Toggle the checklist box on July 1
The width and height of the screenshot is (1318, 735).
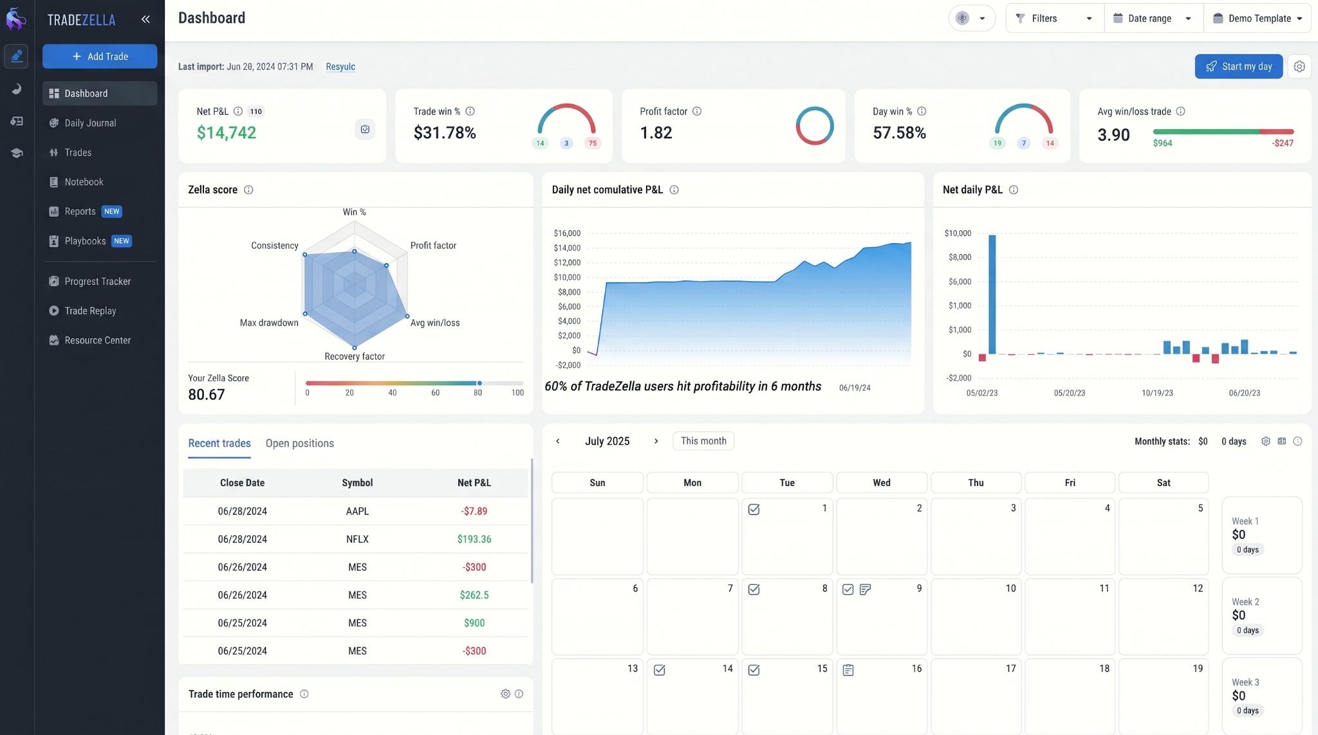point(754,509)
